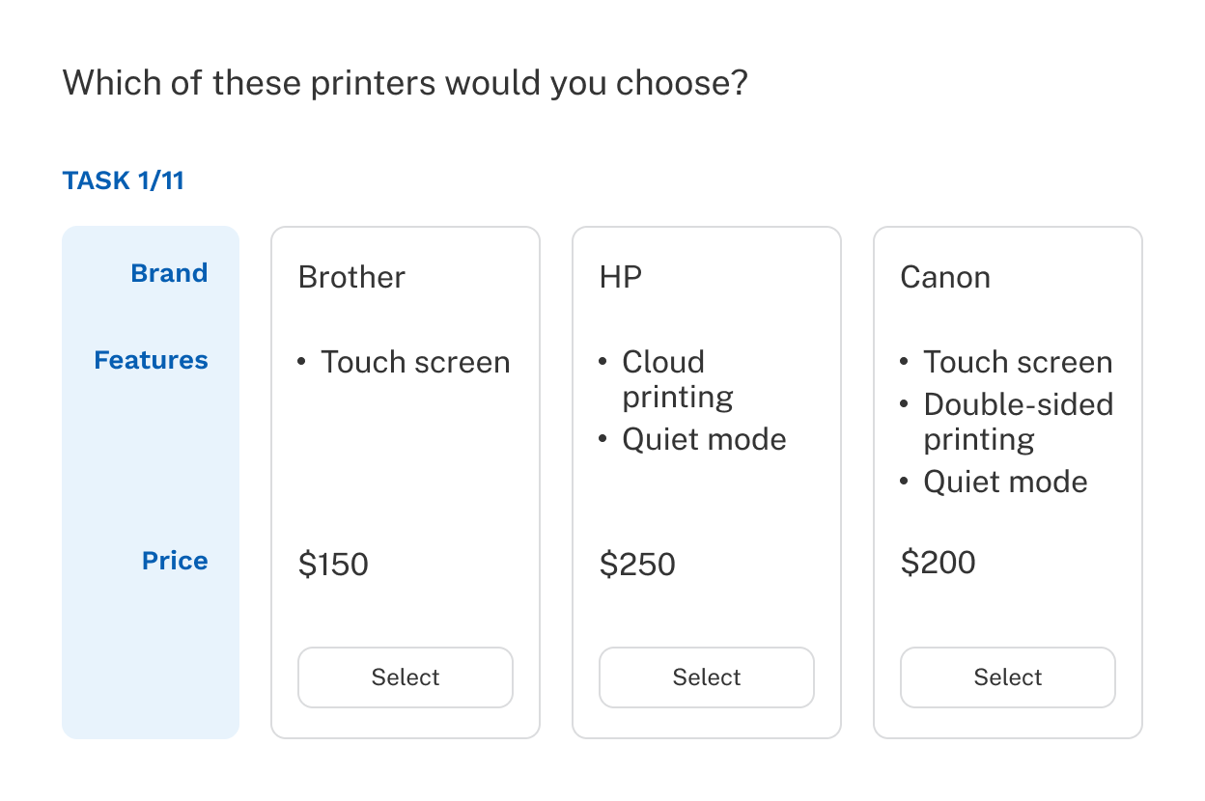Viewport: 1205px width, 801px height.
Task: Click the $250 price
Action: coord(637,564)
